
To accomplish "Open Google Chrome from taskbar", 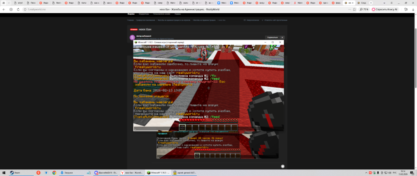I will point(54,173).
